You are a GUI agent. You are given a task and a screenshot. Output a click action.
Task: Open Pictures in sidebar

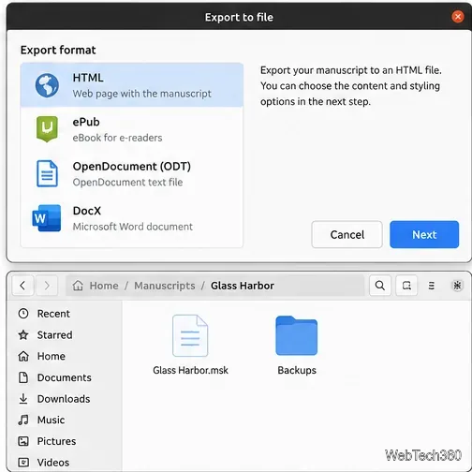coord(64,441)
